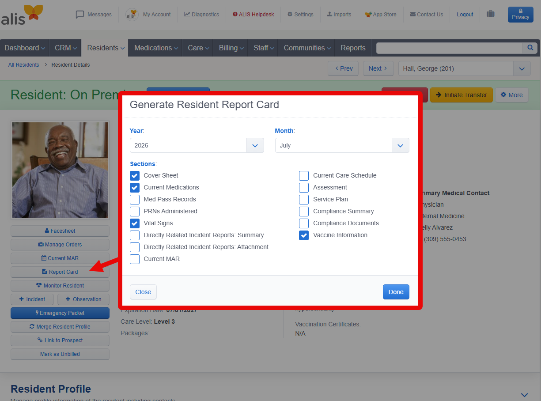Open the Month dropdown showing July

point(342,145)
